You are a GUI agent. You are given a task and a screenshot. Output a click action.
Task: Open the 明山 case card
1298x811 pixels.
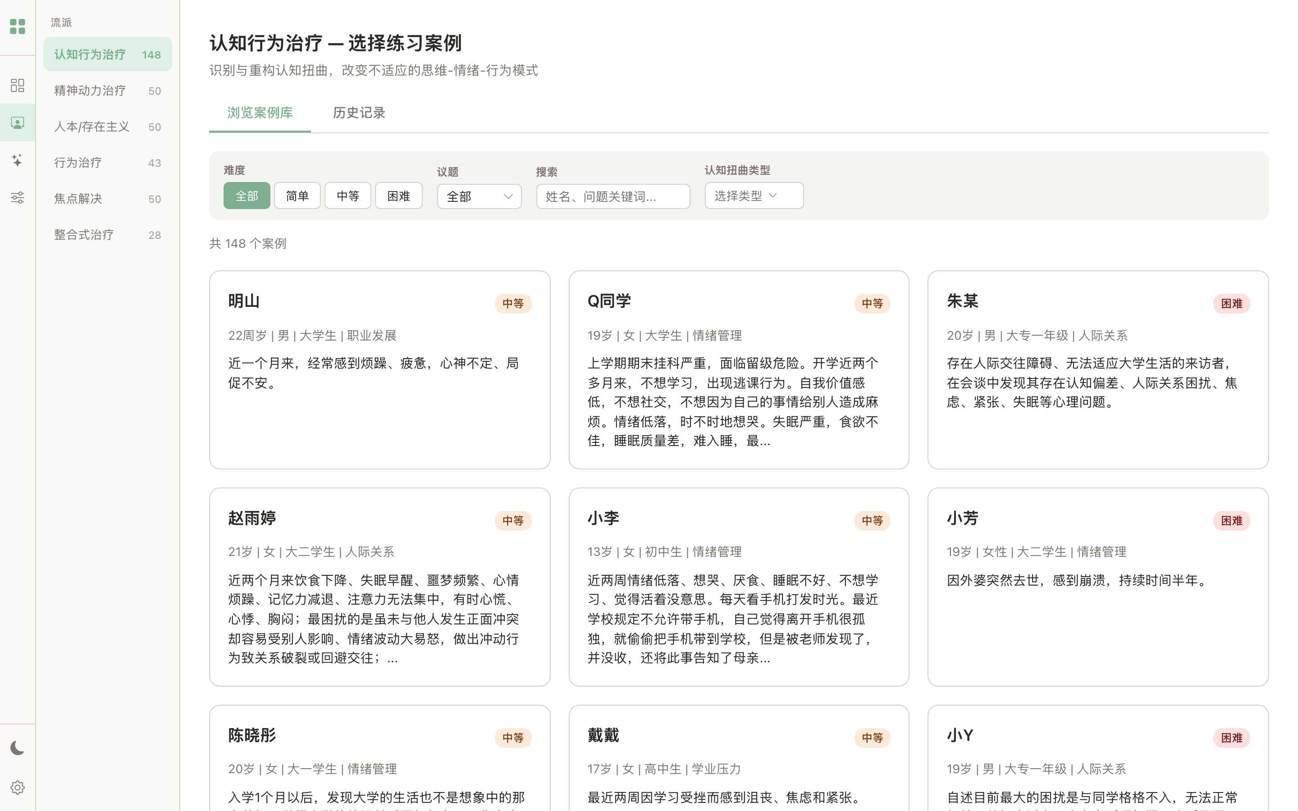(x=380, y=370)
